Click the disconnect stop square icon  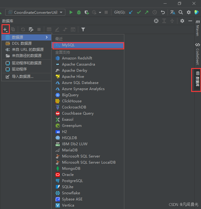[x=39, y=29]
